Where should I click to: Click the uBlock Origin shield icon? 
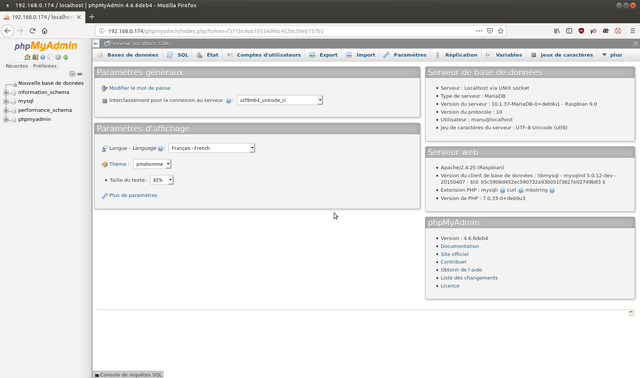point(581,31)
